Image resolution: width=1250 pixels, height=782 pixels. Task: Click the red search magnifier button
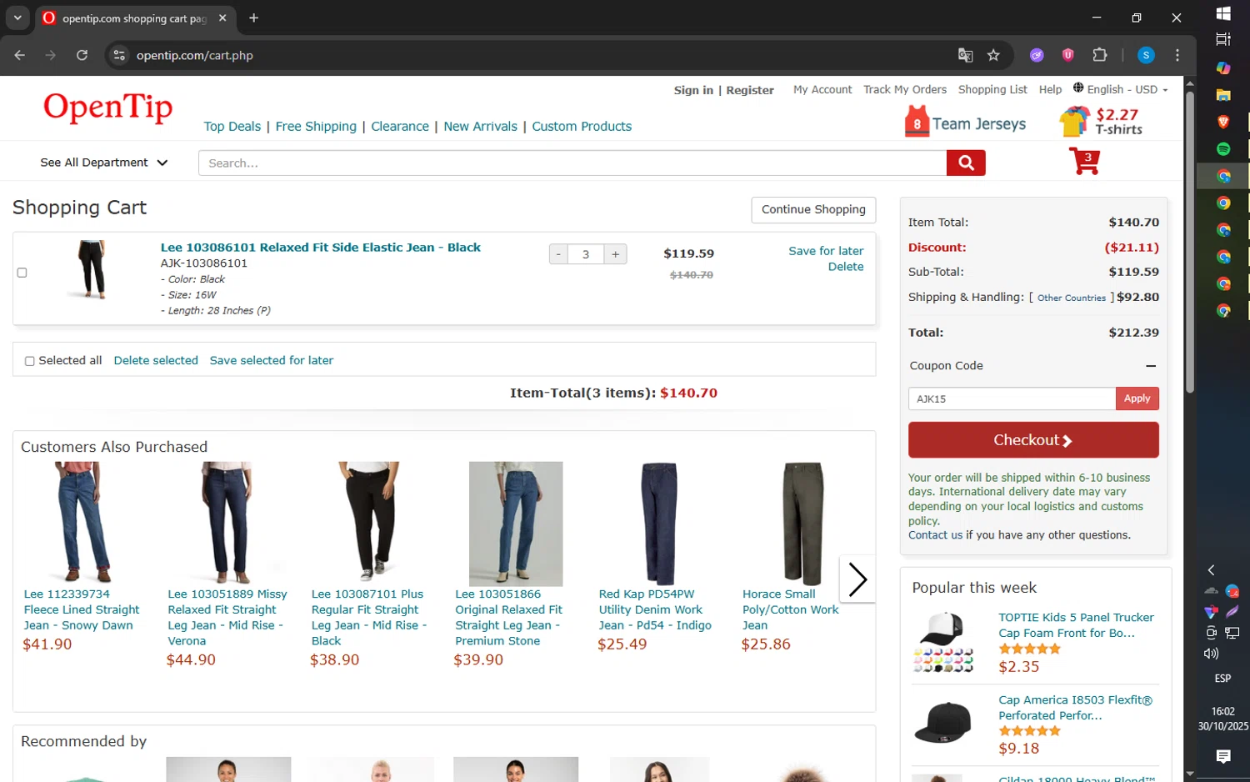pyautogui.click(x=966, y=163)
